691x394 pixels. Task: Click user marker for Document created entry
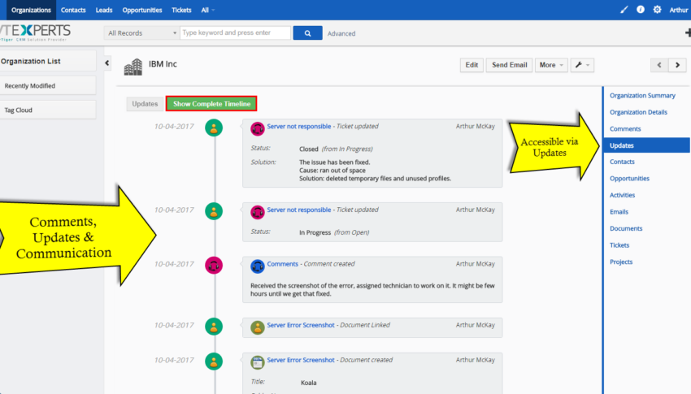(214, 362)
